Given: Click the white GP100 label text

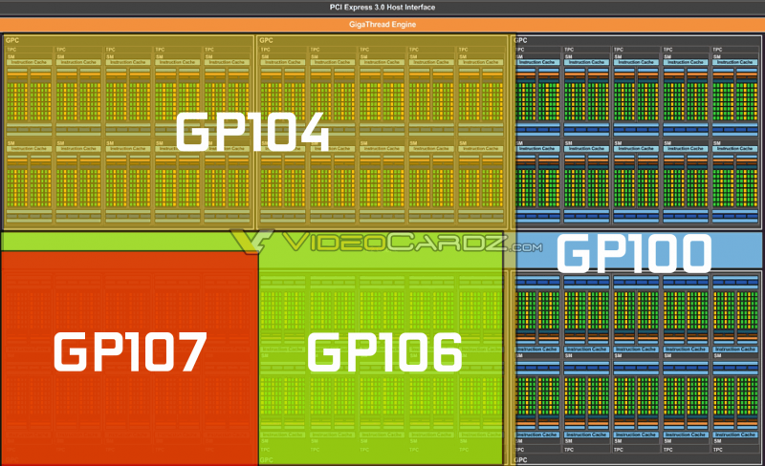Looking at the screenshot, I should pos(634,254).
